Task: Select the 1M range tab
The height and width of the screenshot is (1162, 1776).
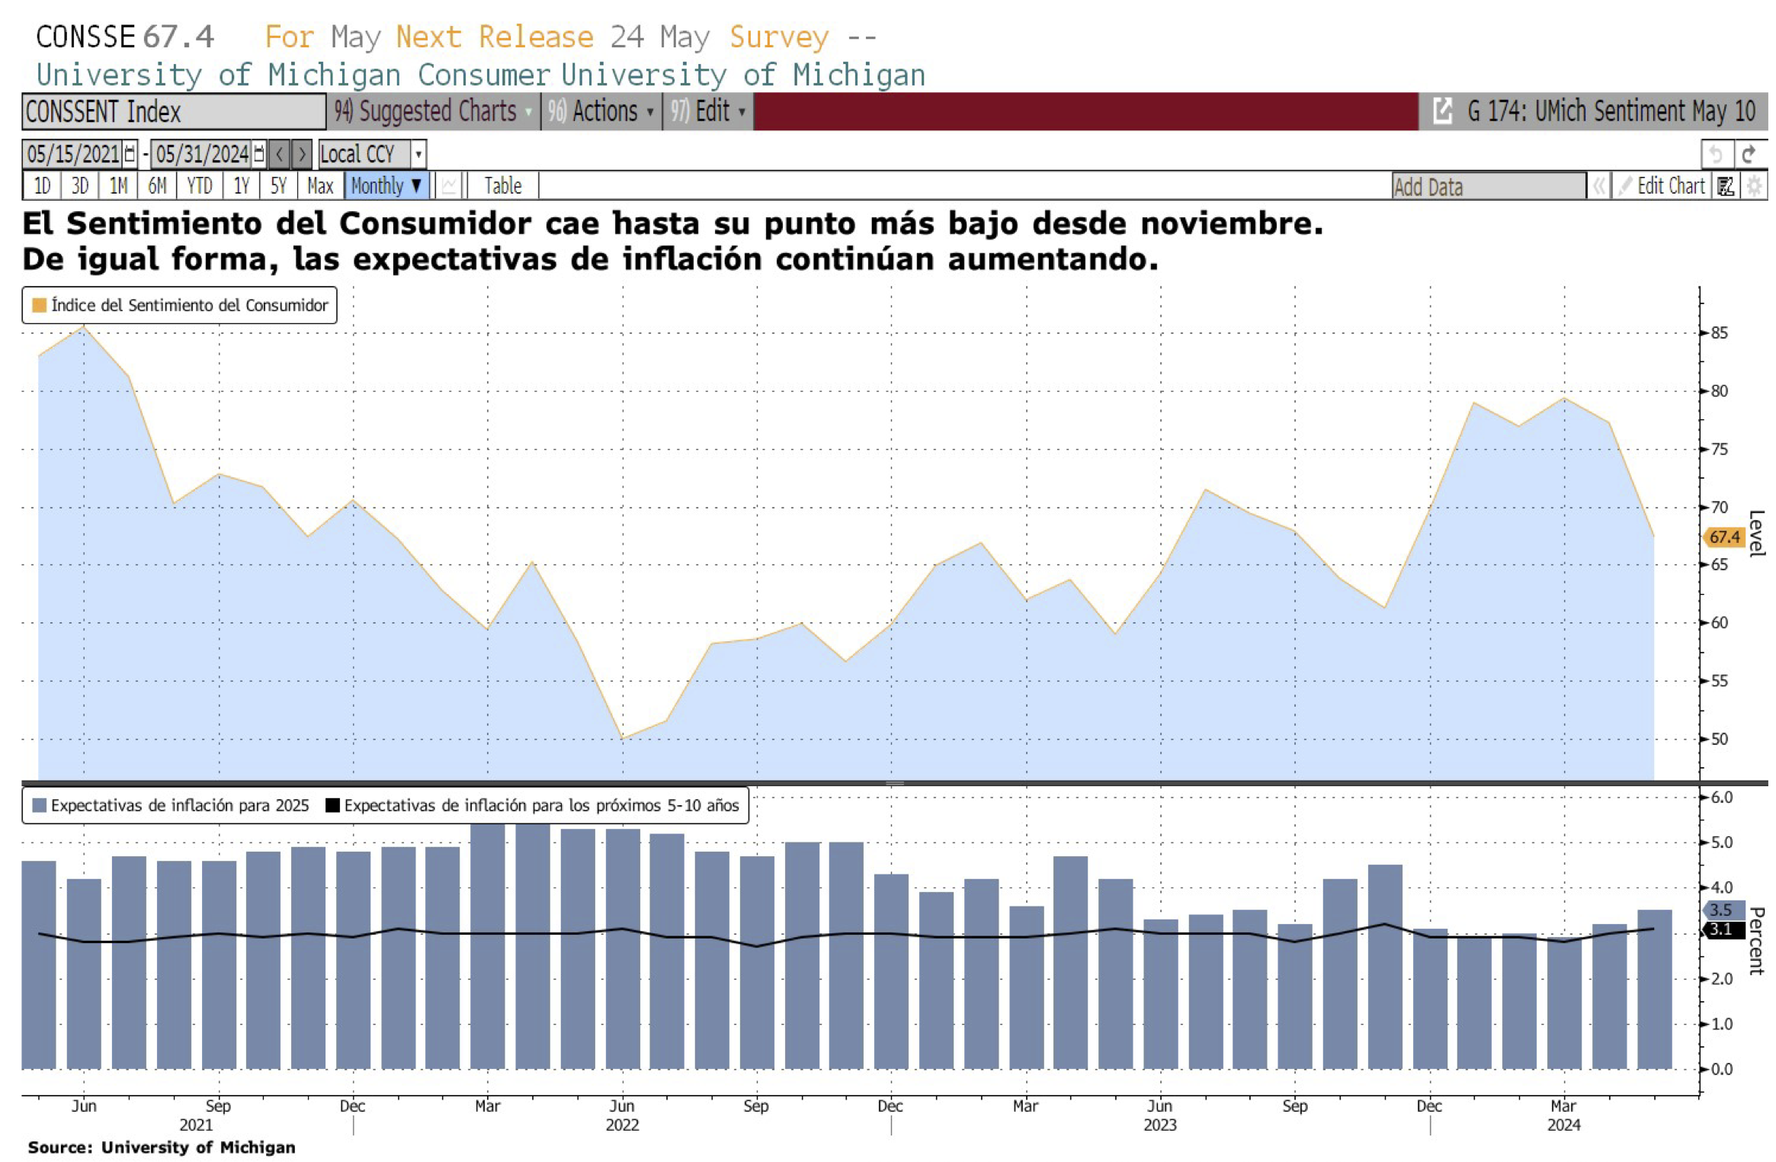Action: click(x=118, y=186)
